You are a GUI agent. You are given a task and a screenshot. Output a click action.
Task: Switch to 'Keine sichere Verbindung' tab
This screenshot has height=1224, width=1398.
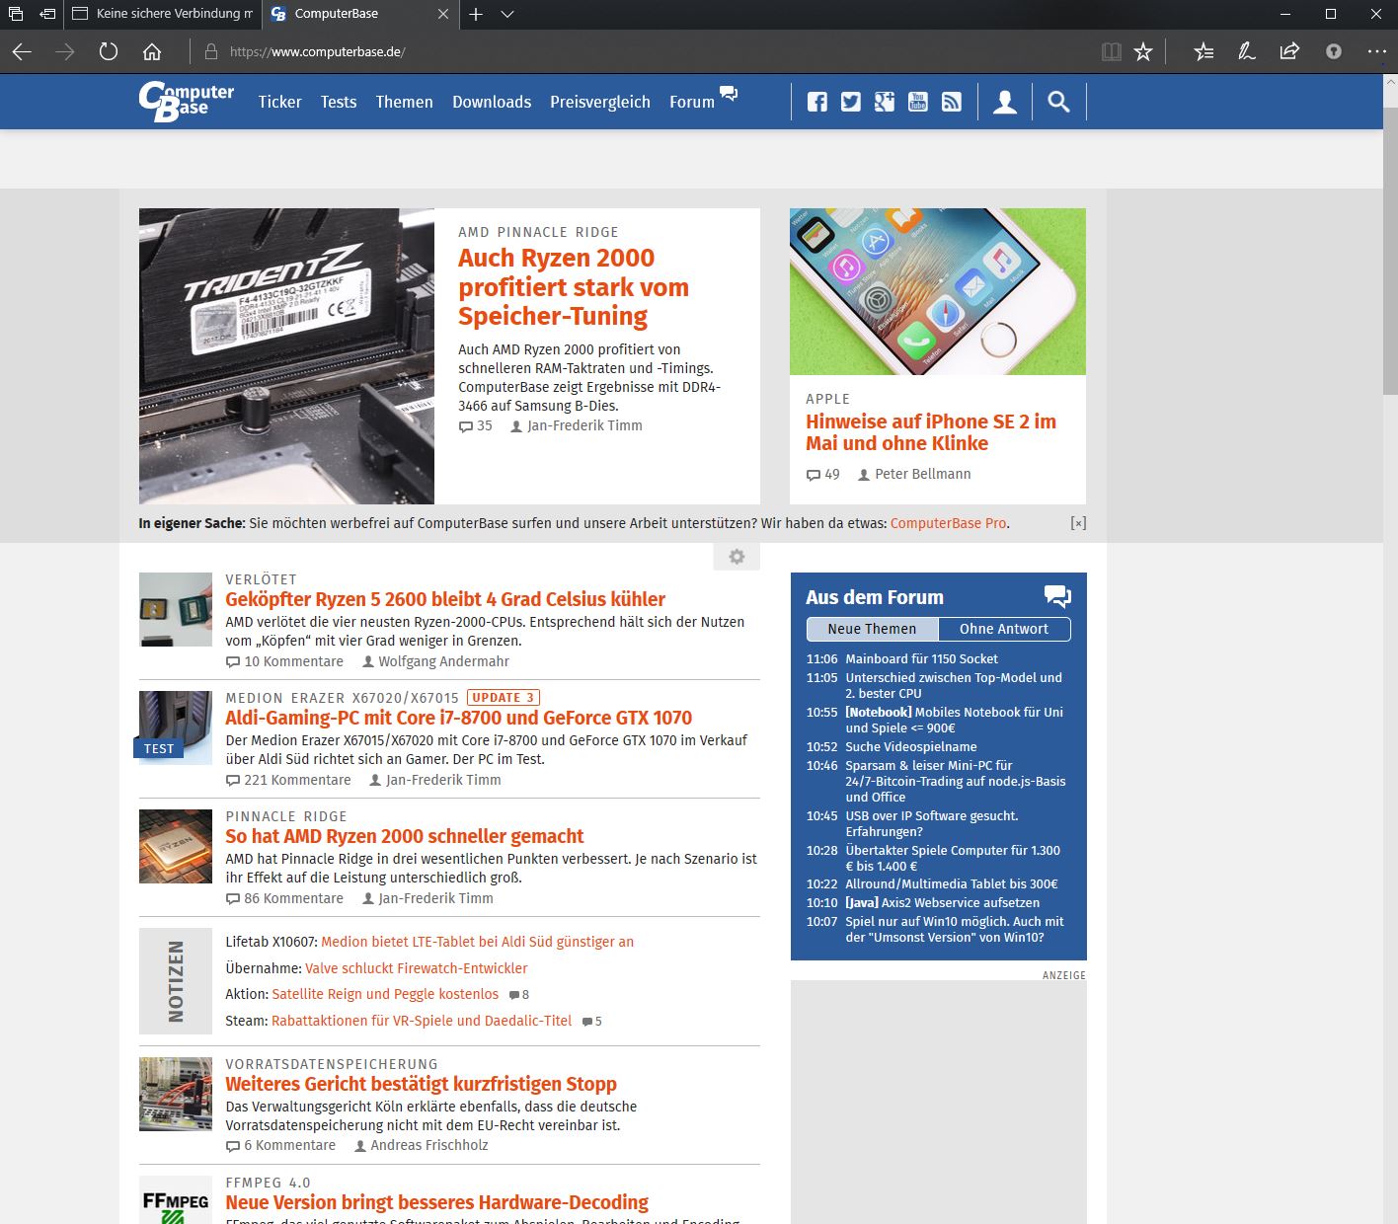tap(162, 14)
